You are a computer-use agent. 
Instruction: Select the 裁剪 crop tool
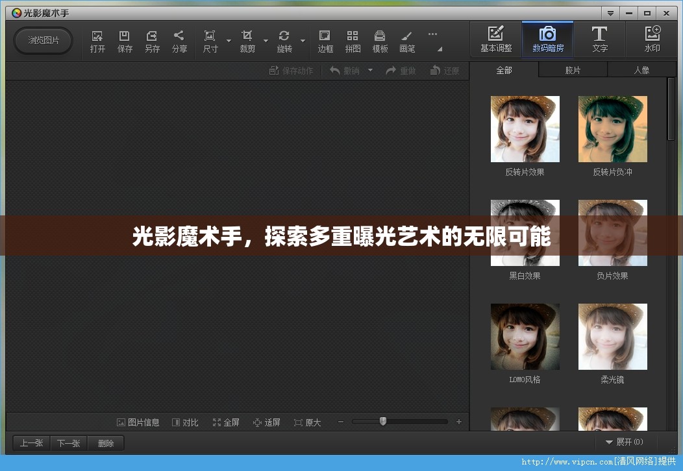tap(247, 42)
